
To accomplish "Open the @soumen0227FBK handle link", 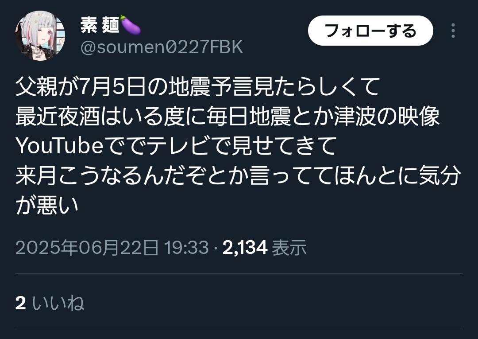I will [x=162, y=47].
